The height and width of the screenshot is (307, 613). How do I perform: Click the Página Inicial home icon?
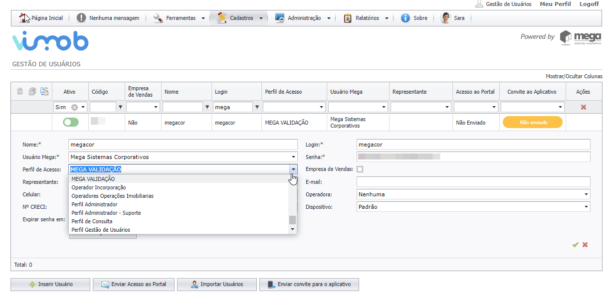(x=24, y=18)
